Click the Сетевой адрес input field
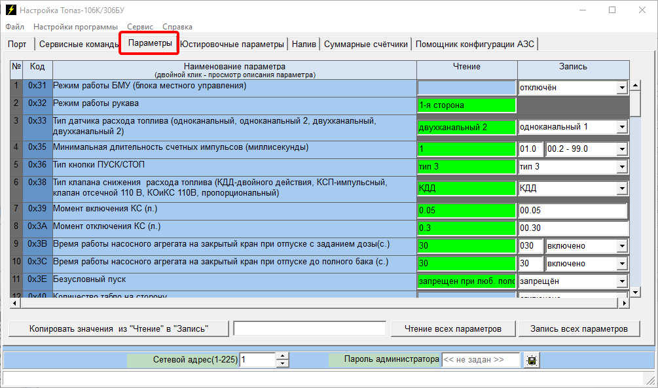Image resolution: width=658 pixels, height=388 pixels. (x=258, y=360)
